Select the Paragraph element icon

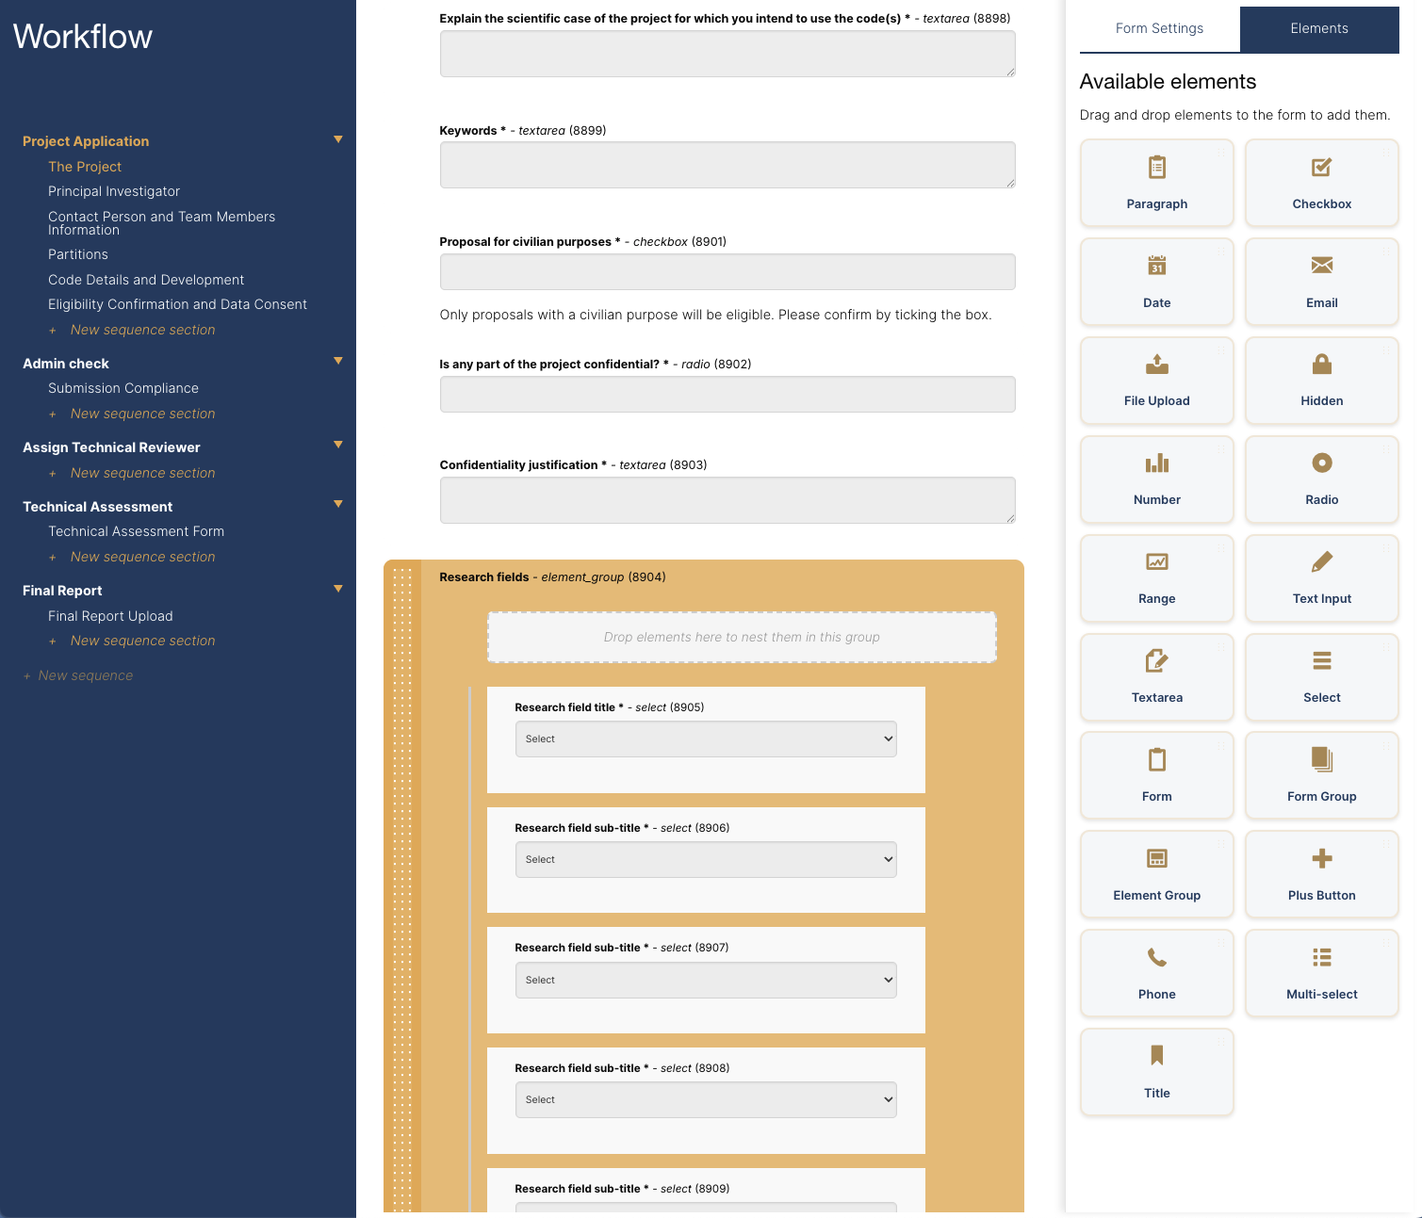pyautogui.click(x=1156, y=168)
